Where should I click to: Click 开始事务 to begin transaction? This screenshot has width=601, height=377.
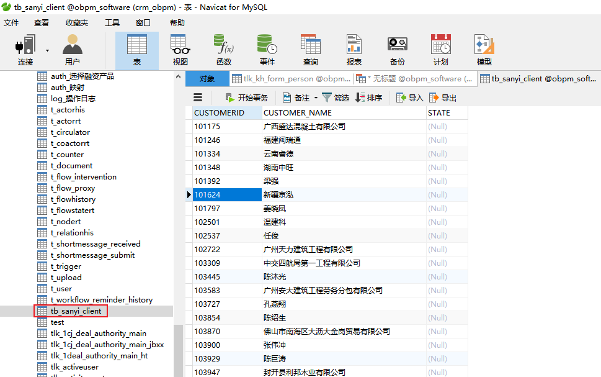tap(246, 98)
